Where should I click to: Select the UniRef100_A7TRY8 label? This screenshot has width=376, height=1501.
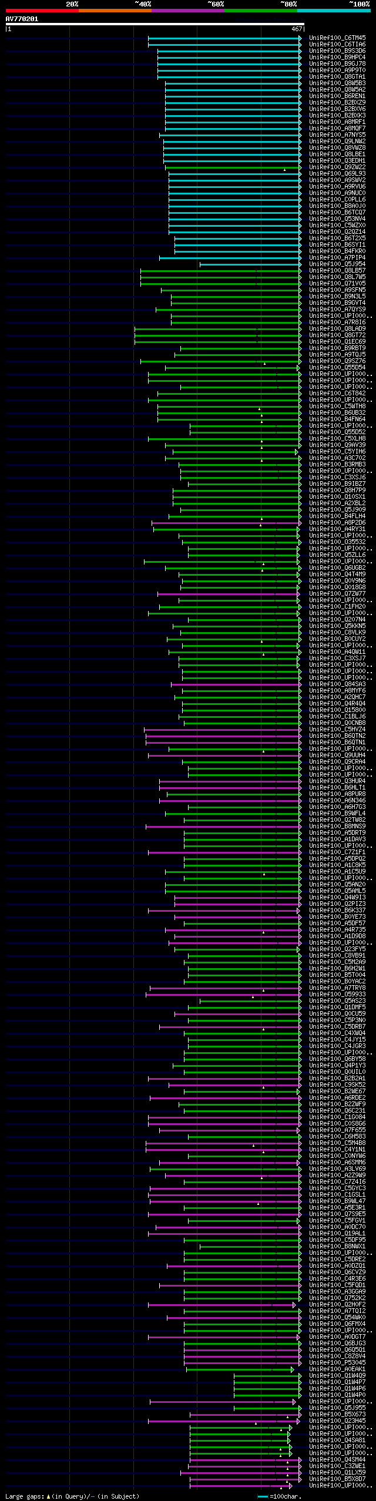tap(337, 988)
